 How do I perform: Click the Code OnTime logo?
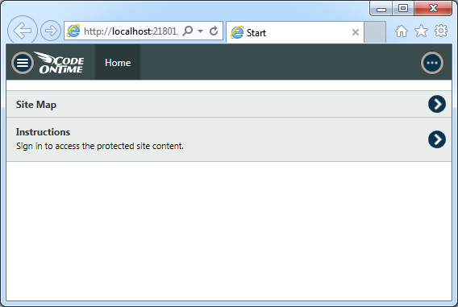pos(60,63)
